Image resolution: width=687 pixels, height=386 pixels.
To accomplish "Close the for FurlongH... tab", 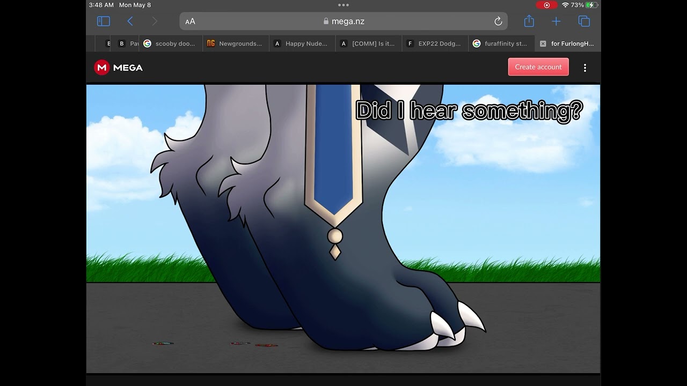I will tap(543, 44).
